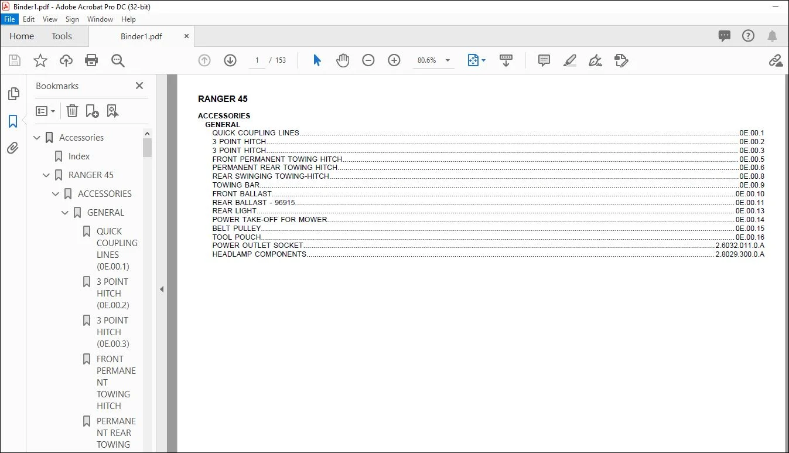Toggle the Bookmarks panel icon

[x=13, y=121]
